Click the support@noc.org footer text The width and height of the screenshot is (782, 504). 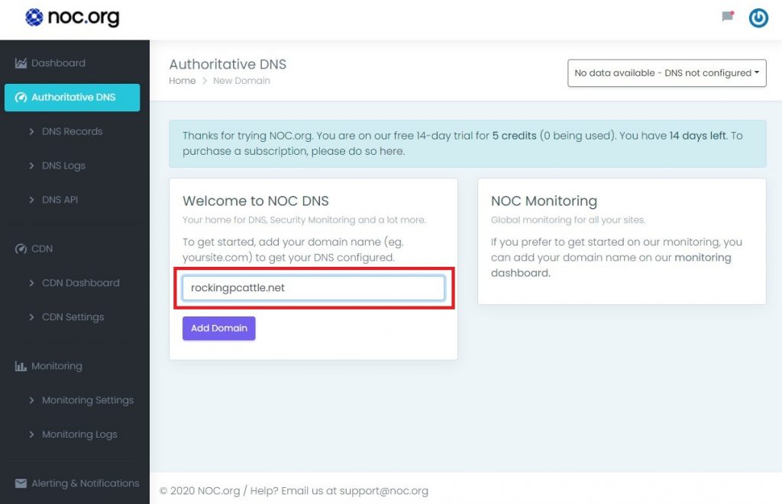(383, 491)
